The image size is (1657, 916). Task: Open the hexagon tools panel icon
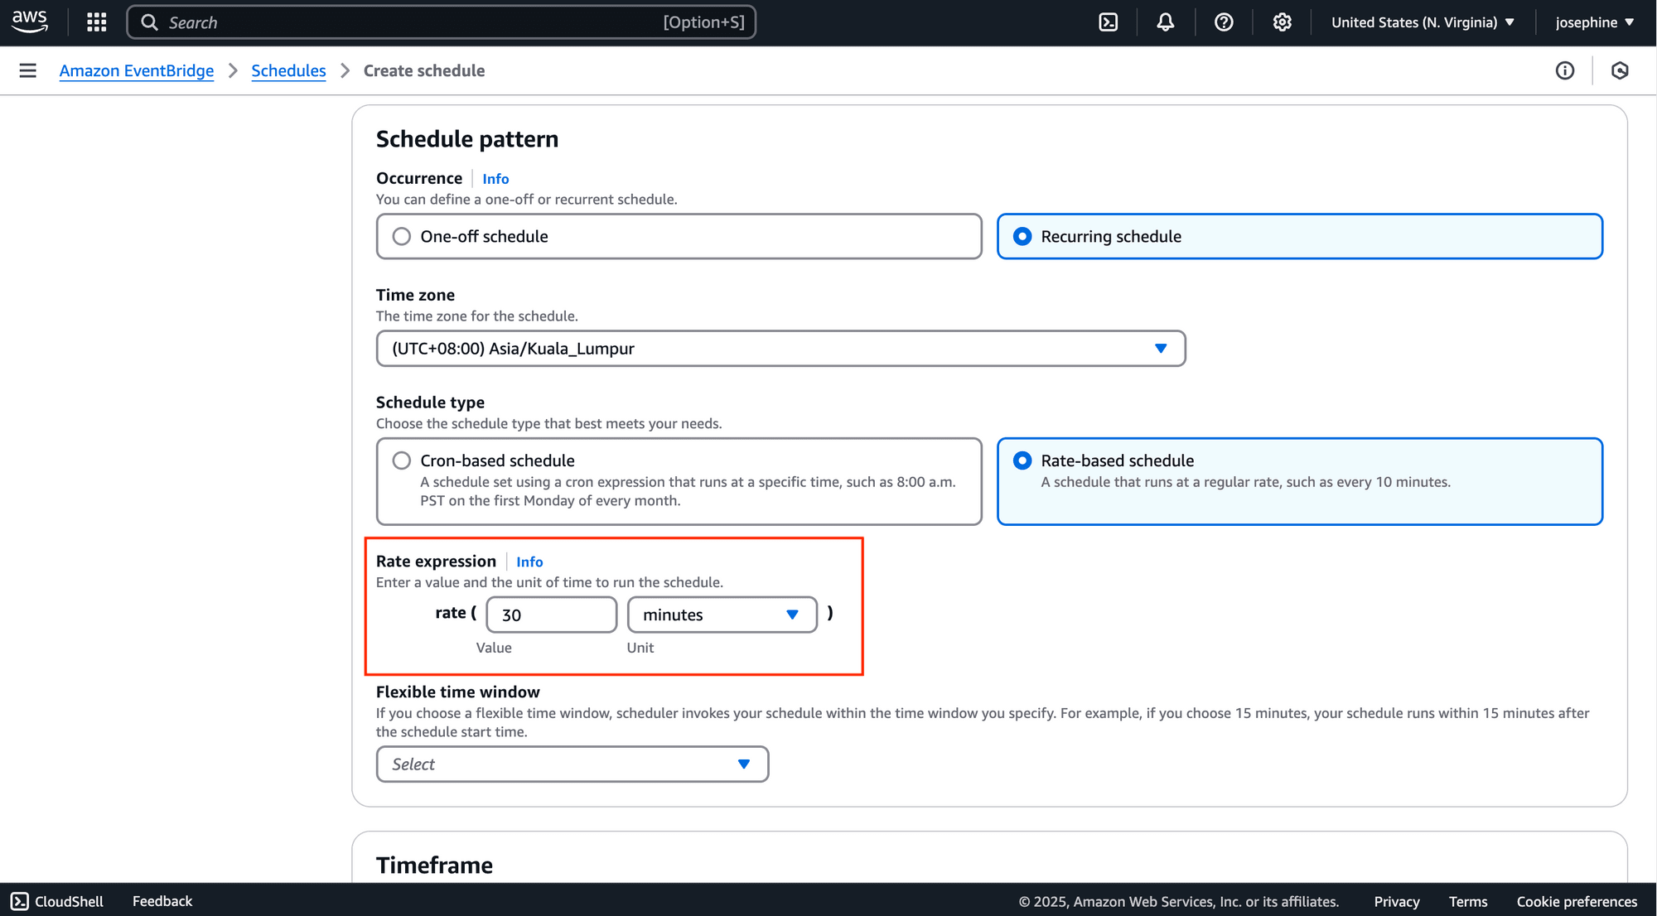point(1620,70)
